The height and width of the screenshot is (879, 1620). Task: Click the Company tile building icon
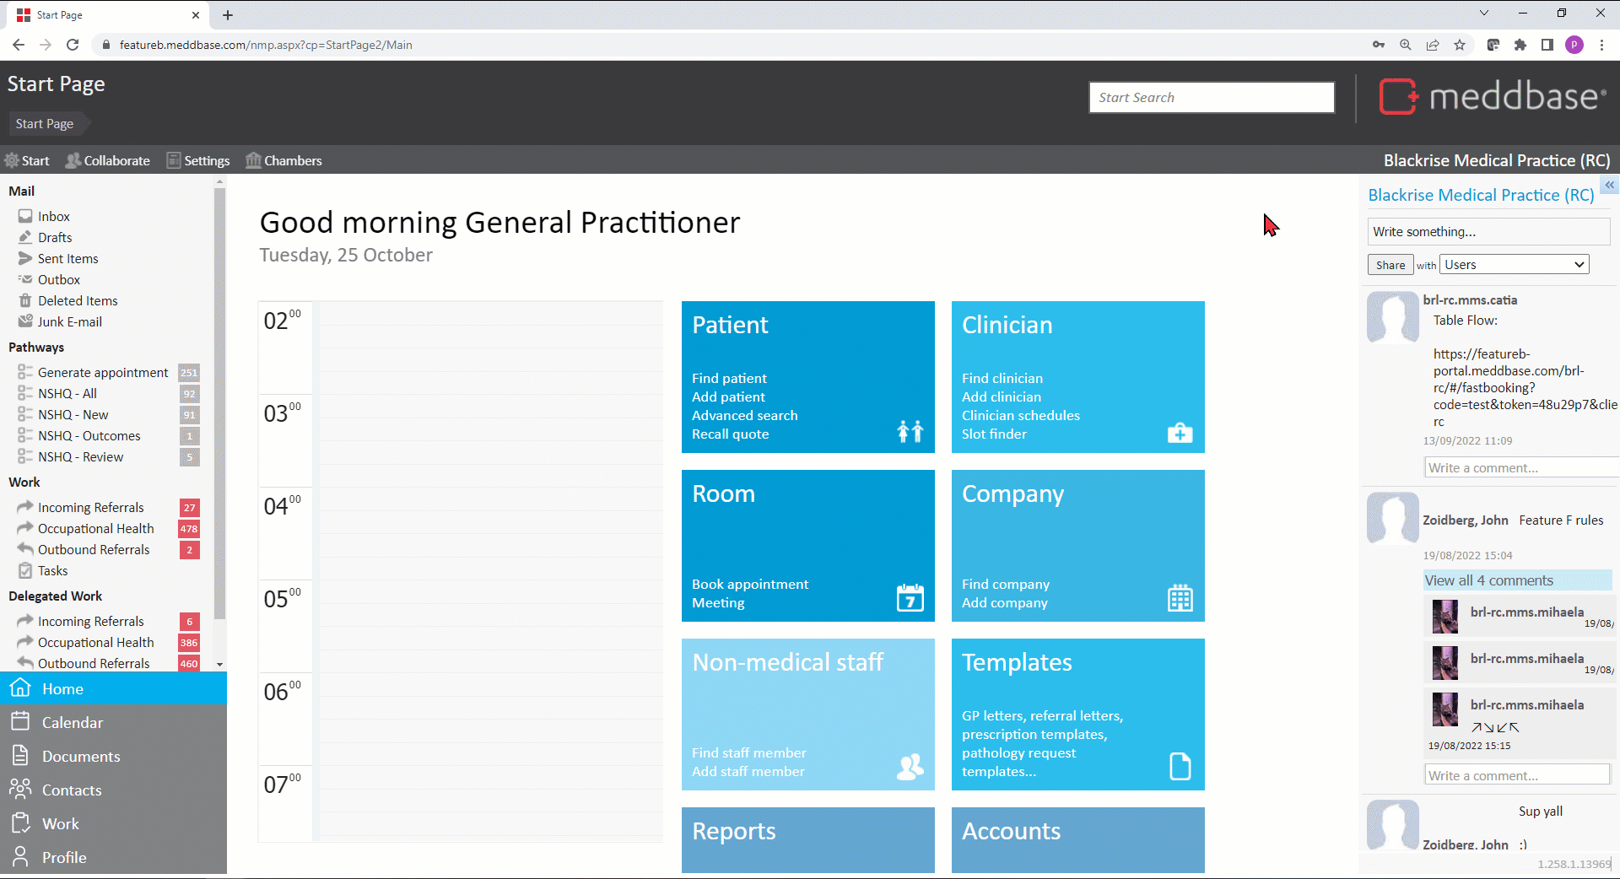[1180, 598]
